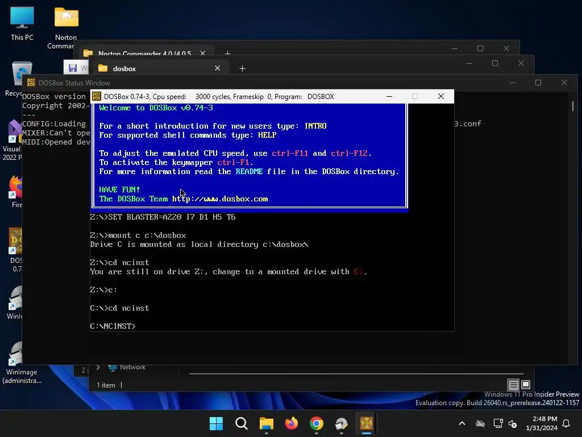Click the DOSBox icon in the DOSBox title bar
Image resolution: width=582 pixels, height=437 pixels.
tap(97, 97)
